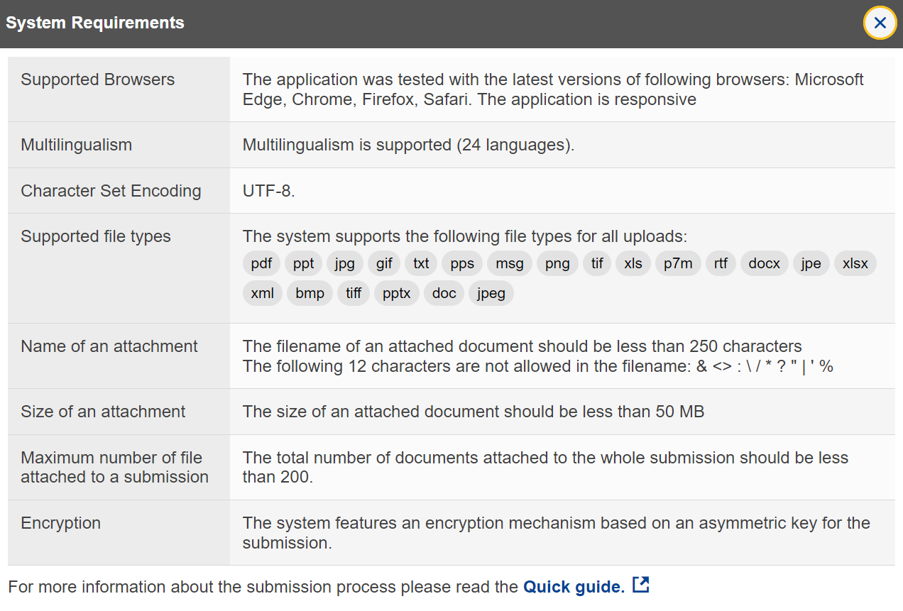Click the Supported Browsers row label
This screenshot has width=903, height=611.
point(98,79)
